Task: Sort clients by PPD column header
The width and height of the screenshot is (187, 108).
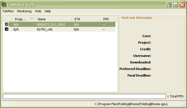Action: click(x=108, y=19)
